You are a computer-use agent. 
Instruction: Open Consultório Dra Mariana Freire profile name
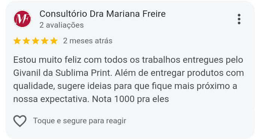(x=102, y=14)
